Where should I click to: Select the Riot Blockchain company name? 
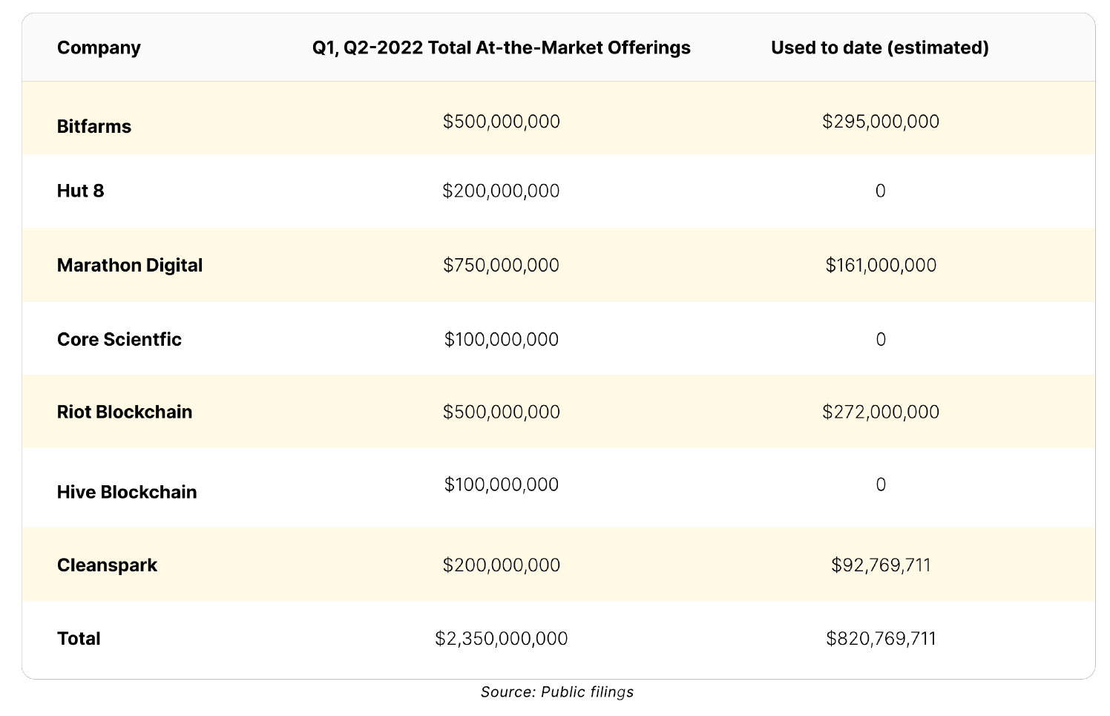coord(125,412)
